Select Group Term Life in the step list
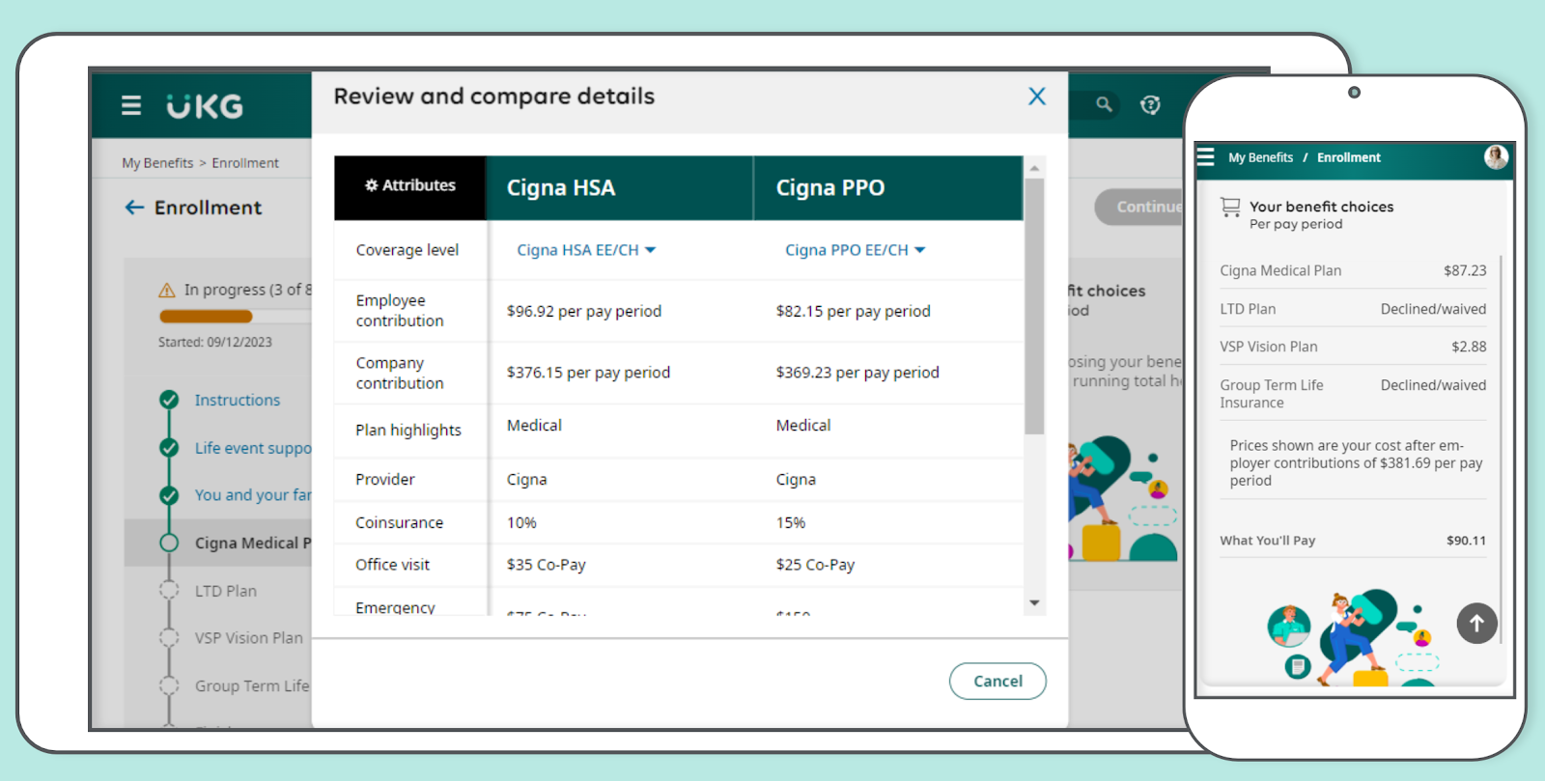The image size is (1545, 781). [x=252, y=685]
